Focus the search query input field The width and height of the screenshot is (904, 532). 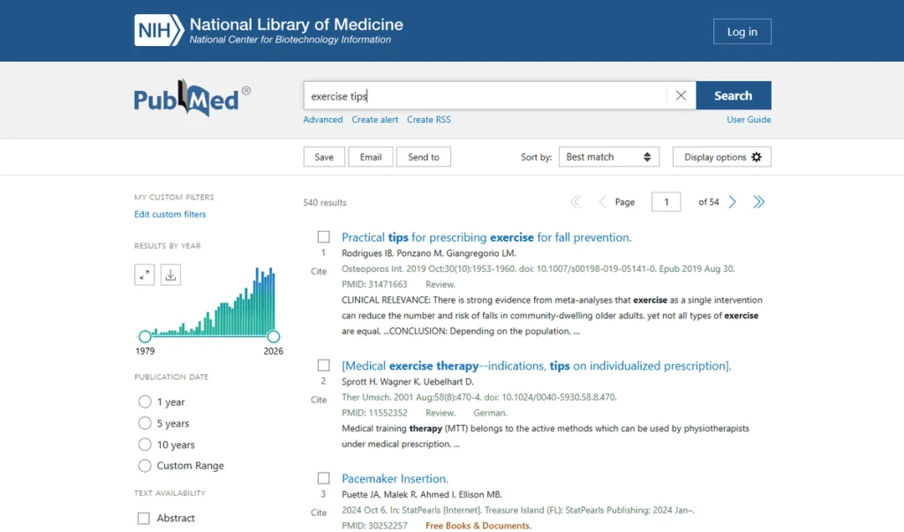(486, 95)
